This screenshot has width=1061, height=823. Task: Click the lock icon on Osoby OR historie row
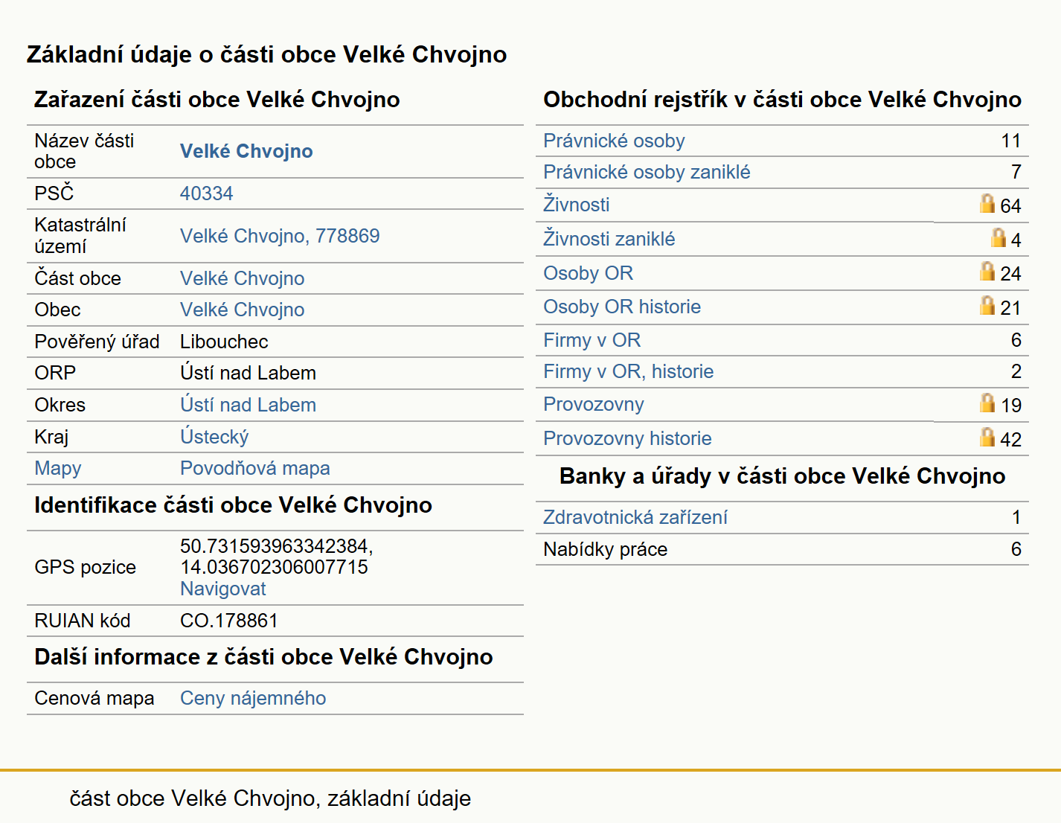coord(987,305)
